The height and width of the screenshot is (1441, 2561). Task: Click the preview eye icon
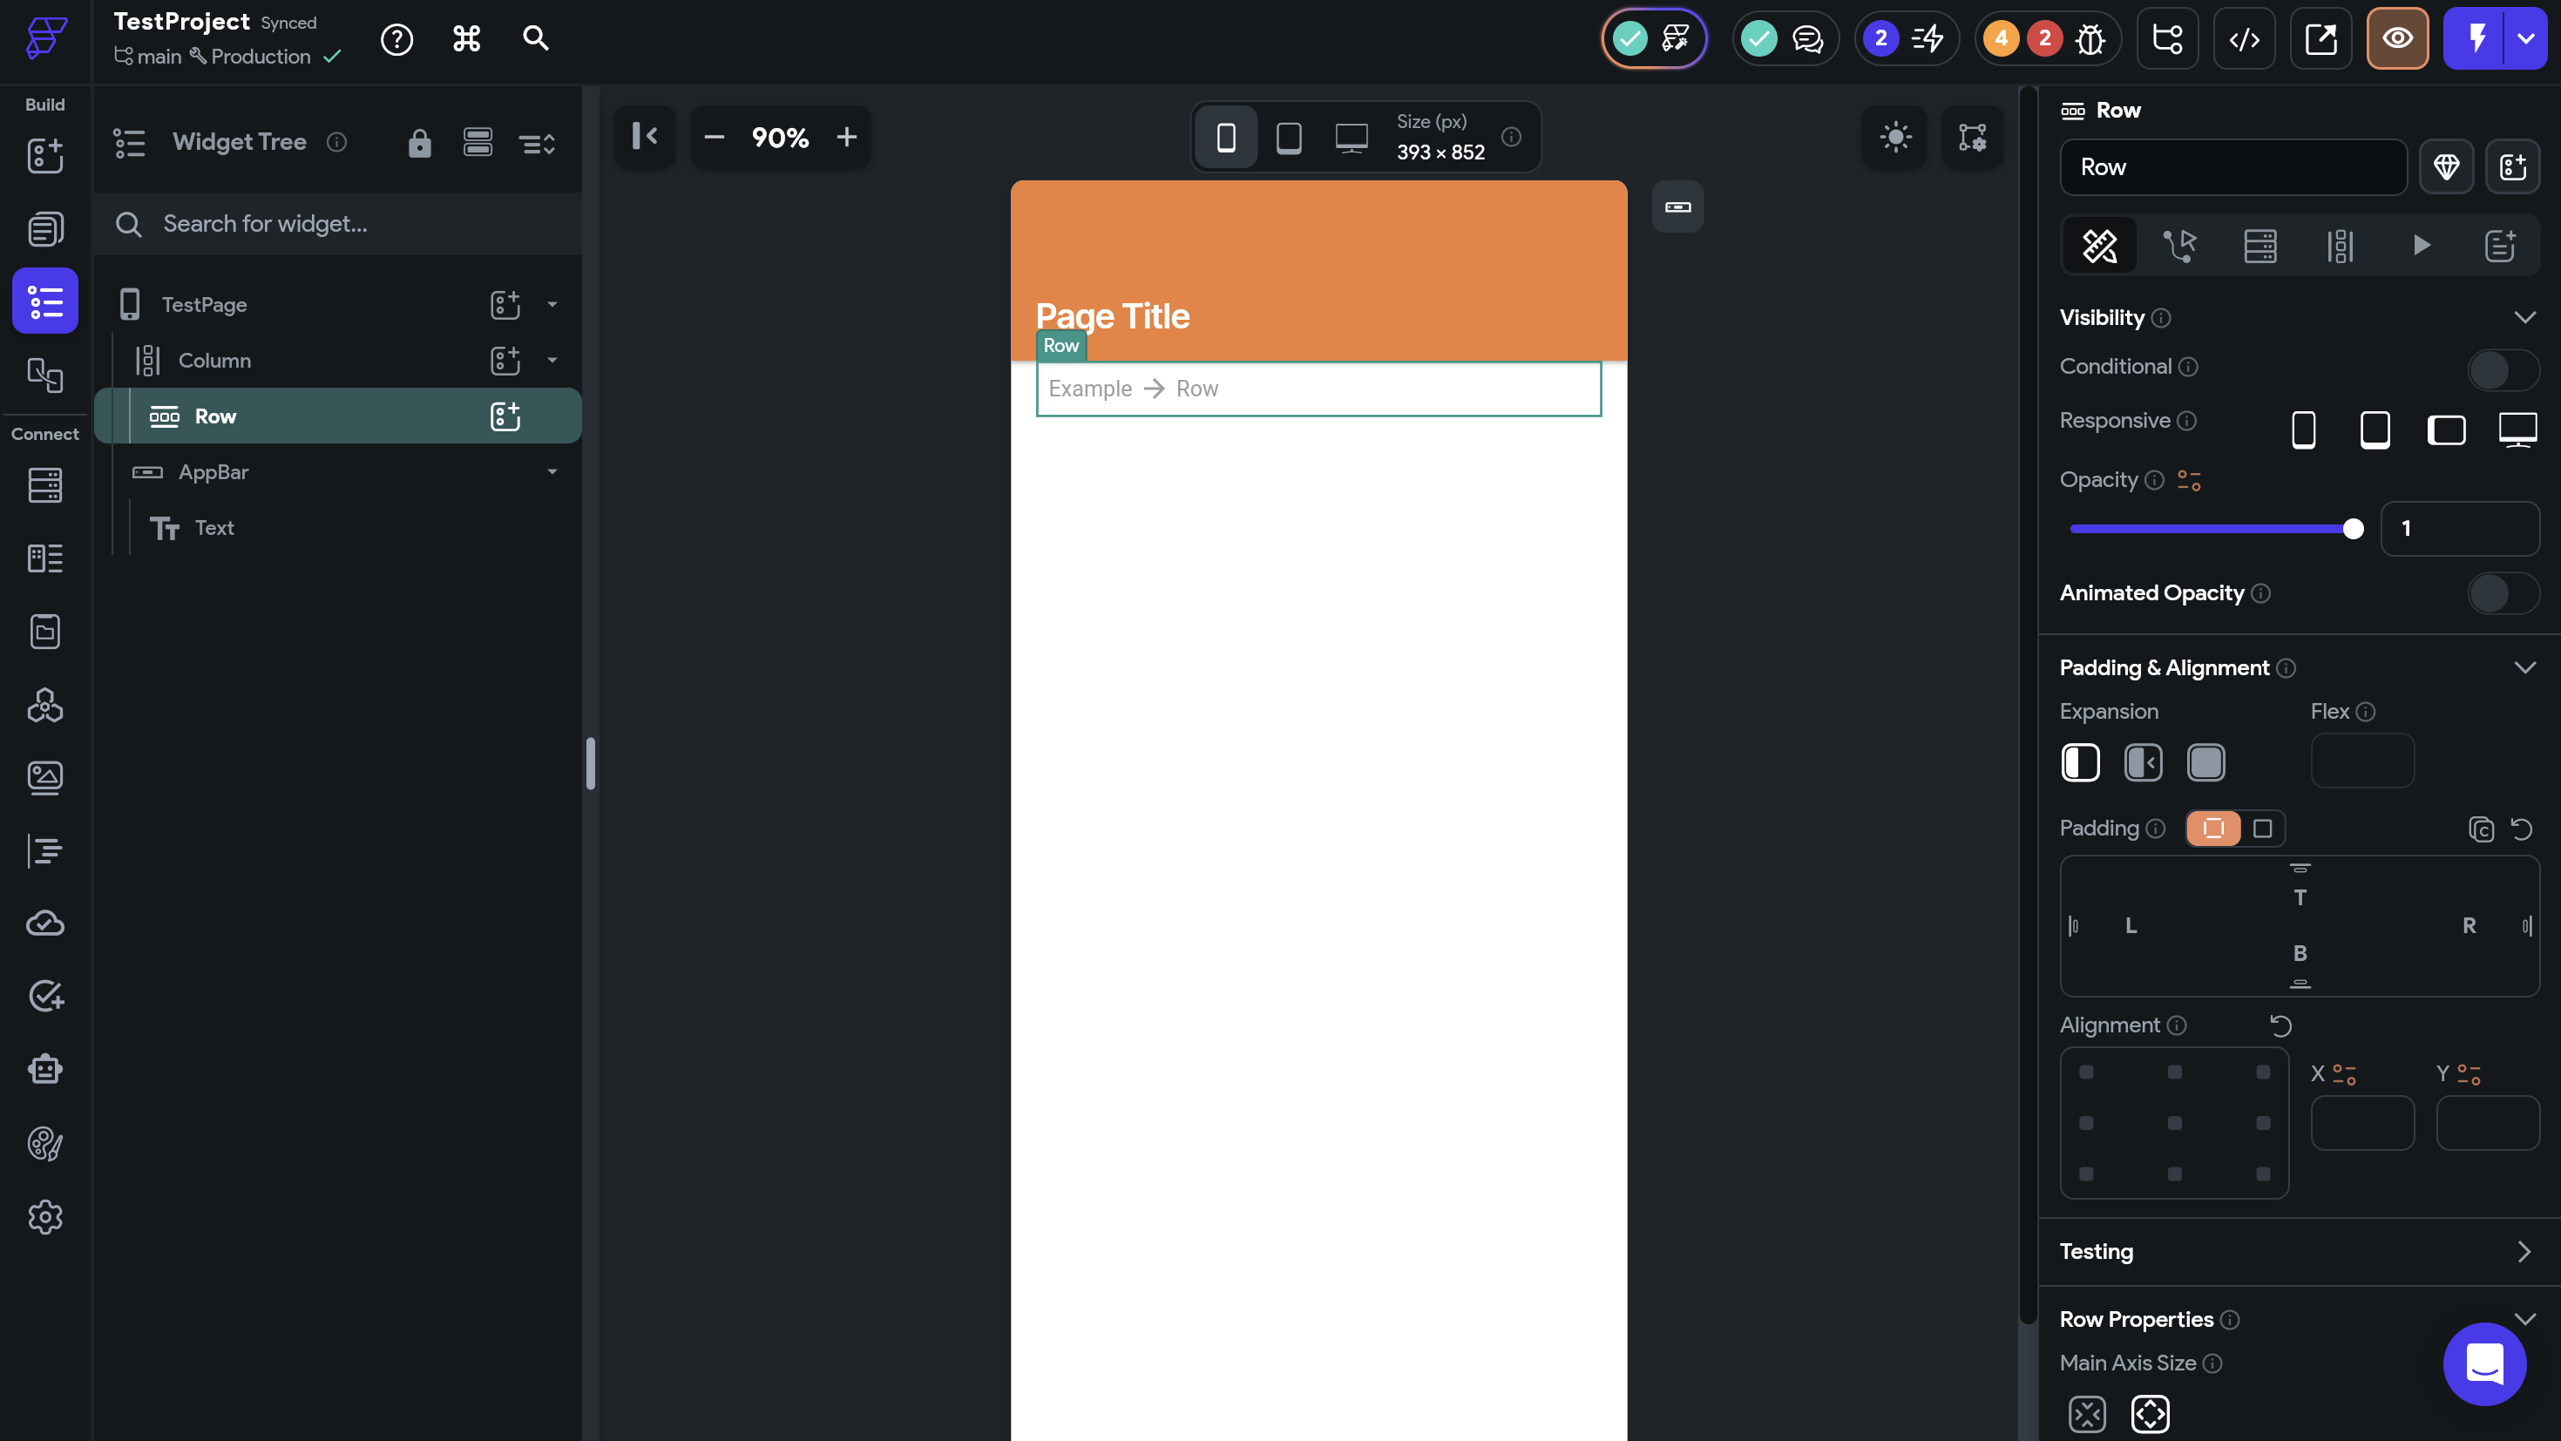[2397, 38]
